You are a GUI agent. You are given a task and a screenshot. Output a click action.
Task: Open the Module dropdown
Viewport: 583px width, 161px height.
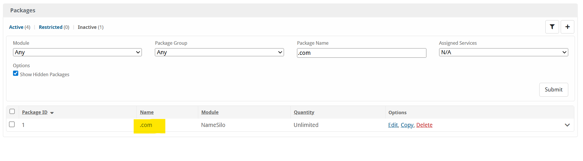tap(77, 52)
